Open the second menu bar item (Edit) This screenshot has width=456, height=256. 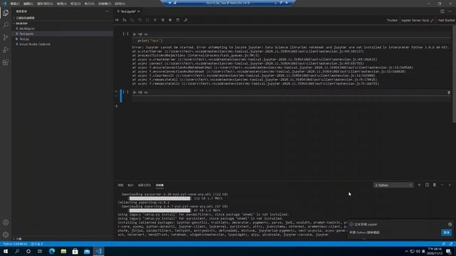pyautogui.click(x=28, y=4)
